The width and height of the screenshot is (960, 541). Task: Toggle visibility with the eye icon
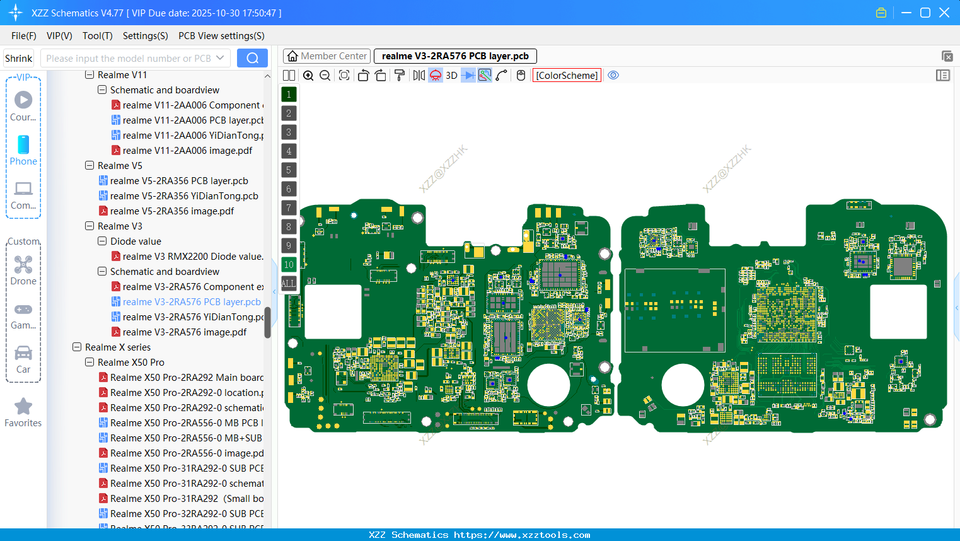[613, 75]
